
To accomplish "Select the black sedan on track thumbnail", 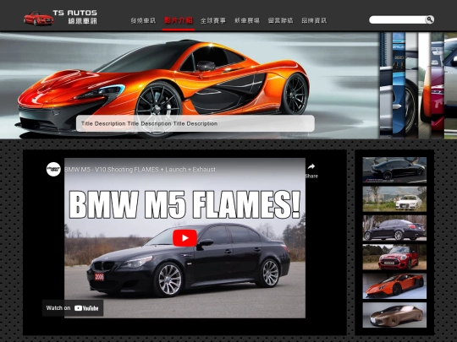I will [x=394, y=170].
